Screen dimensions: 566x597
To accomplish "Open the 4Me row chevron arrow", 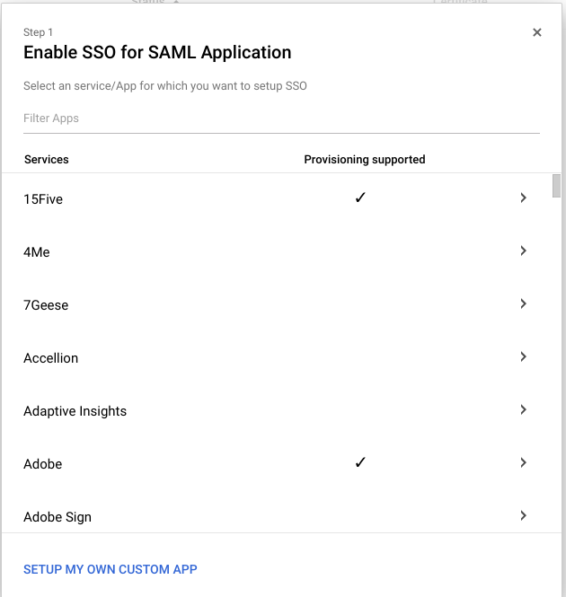I will [x=523, y=250].
